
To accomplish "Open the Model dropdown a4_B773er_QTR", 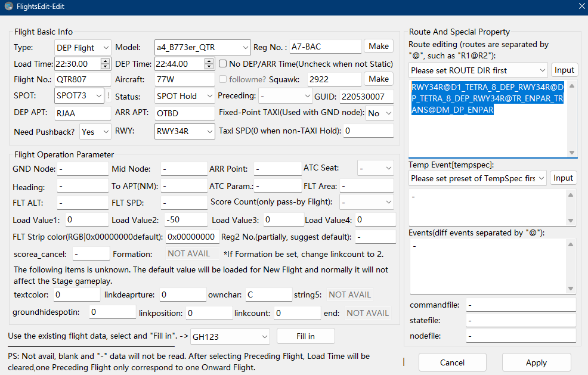I will coord(203,47).
